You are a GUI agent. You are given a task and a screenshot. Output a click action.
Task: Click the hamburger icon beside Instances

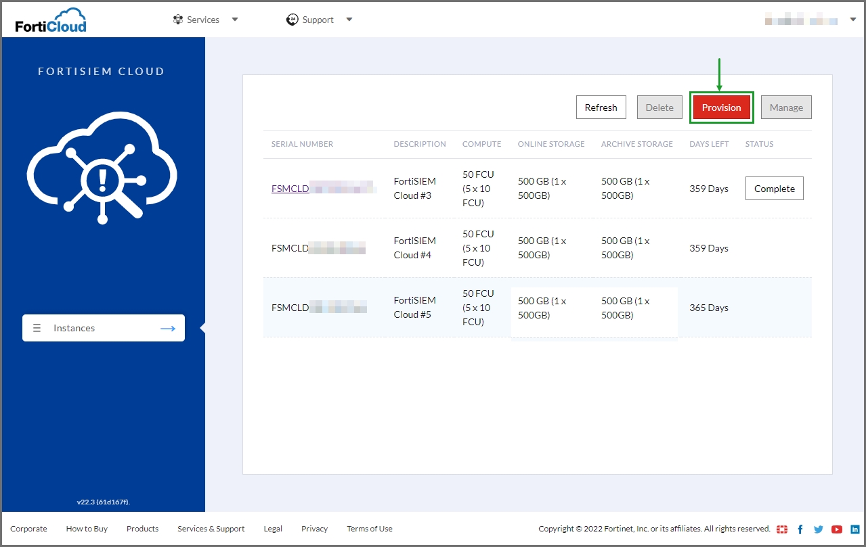[37, 328]
